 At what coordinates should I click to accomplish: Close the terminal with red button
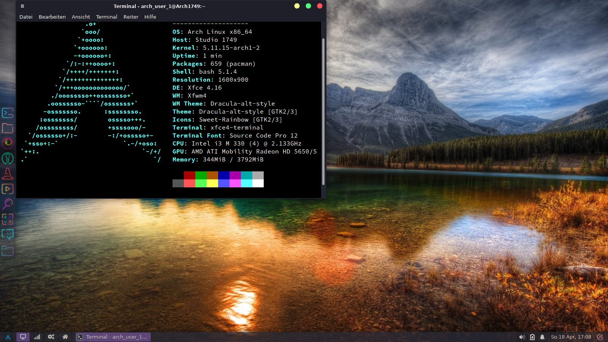320,6
